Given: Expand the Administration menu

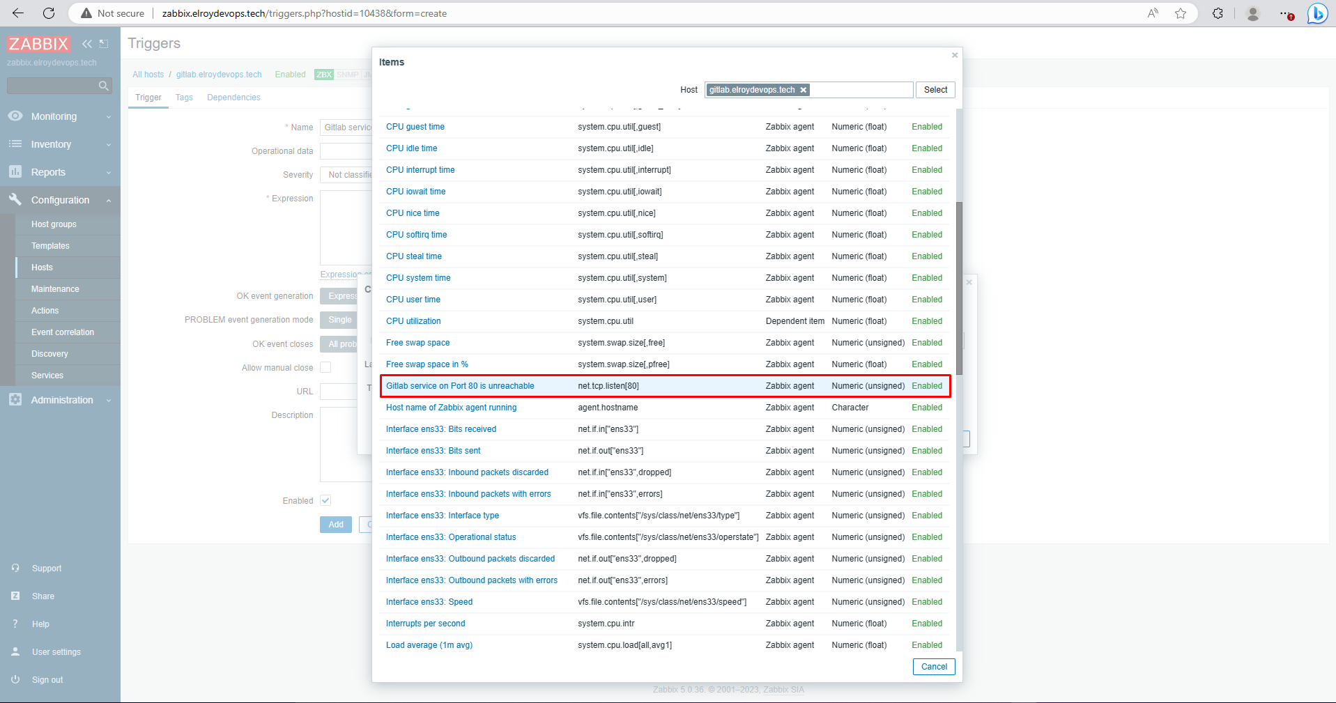Looking at the screenshot, I should point(60,400).
